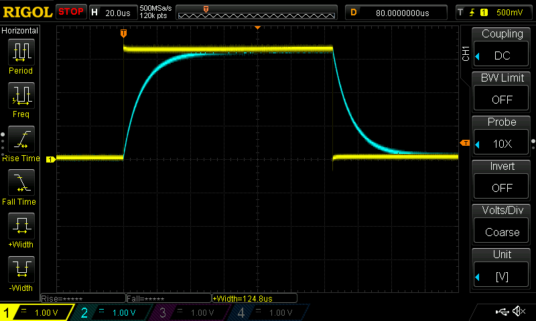Click the speaker mute icon
The height and width of the screenshot is (321, 536).
pyautogui.click(x=519, y=312)
